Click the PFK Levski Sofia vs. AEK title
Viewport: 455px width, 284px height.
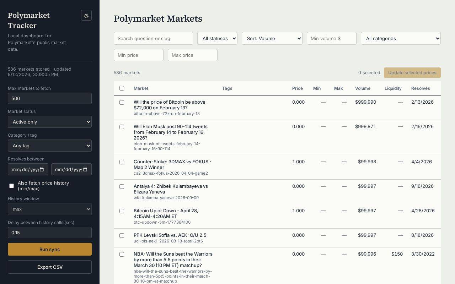coord(170,235)
